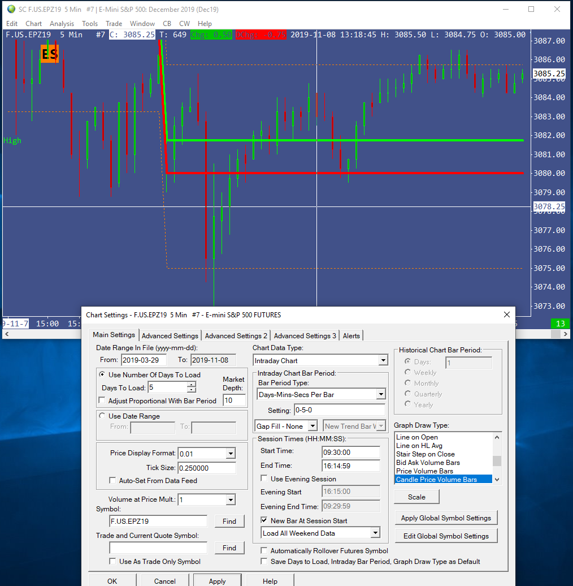Enable Automatically Rollover Futures Symbol
This screenshot has height=586, width=573.
pos(264,550)
